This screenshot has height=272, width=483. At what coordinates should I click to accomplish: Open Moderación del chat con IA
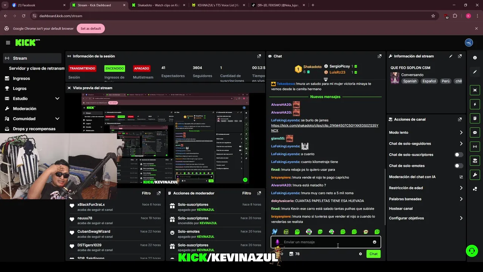click(425, 177)
